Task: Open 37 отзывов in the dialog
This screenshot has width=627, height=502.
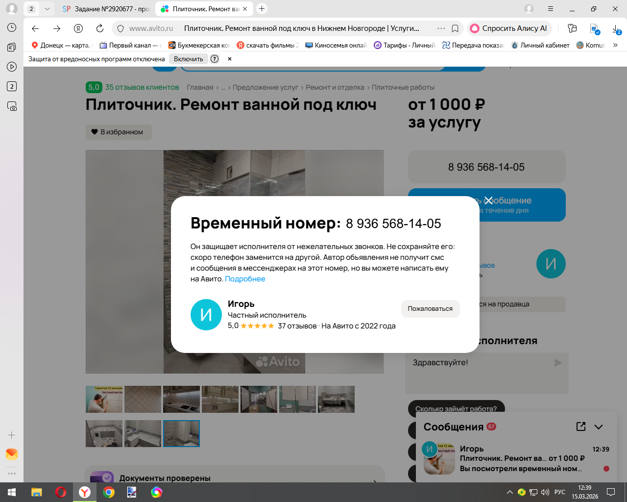Action: click(x=297, y=326)
